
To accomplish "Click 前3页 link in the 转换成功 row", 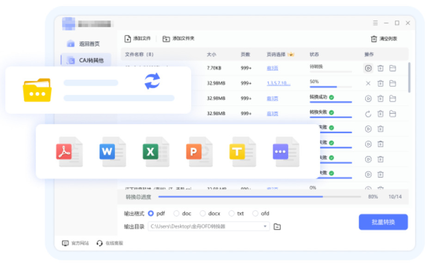I will point(272,99).
